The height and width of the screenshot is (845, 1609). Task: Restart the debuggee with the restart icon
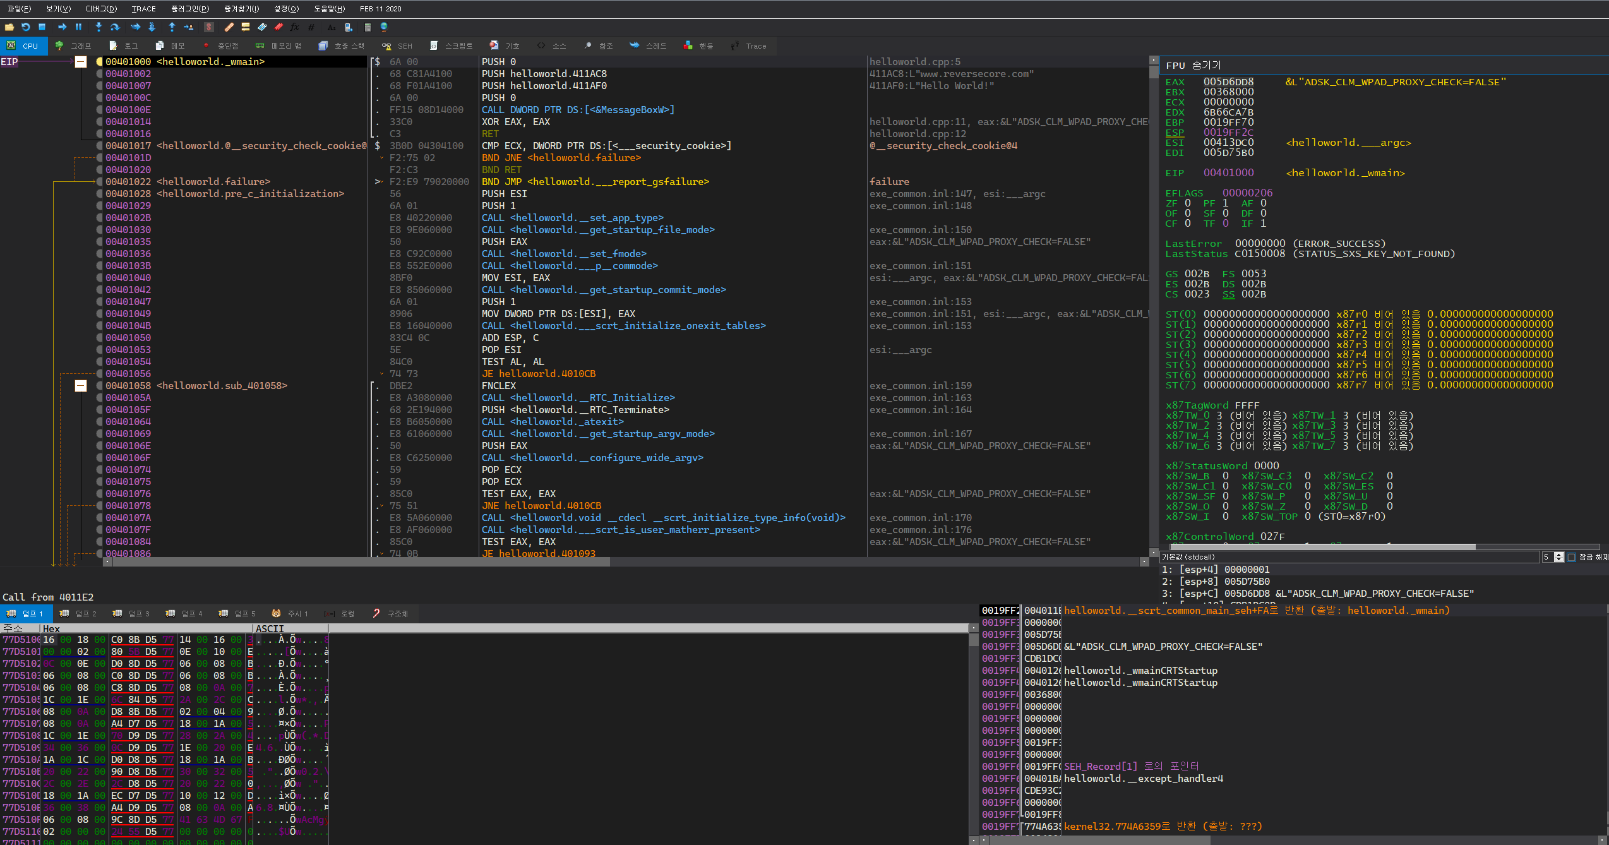(x=26, y=27)
